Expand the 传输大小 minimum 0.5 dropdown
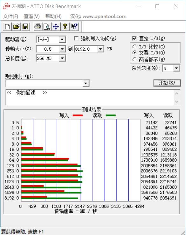 coord(62,49)
